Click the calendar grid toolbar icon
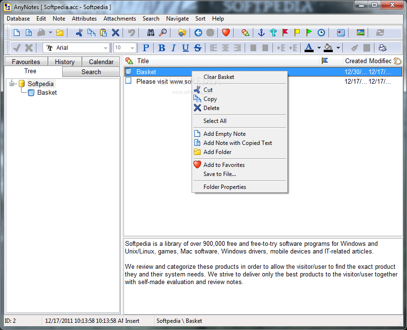Image resolution: width=407 pixels, height=330 pixels. tap(340, 33)
